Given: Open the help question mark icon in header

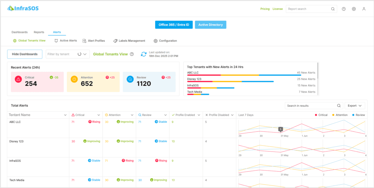Looking at the screenshot, I should click(x=344, y=9).
